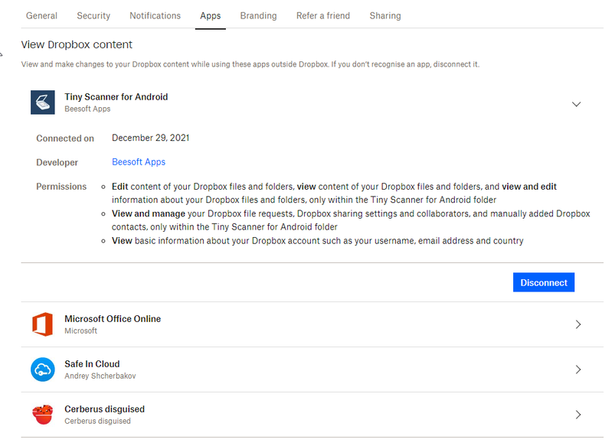This screenshot has height=446, width=612.
Task: Open the Security tab
Action: [93, 15]
